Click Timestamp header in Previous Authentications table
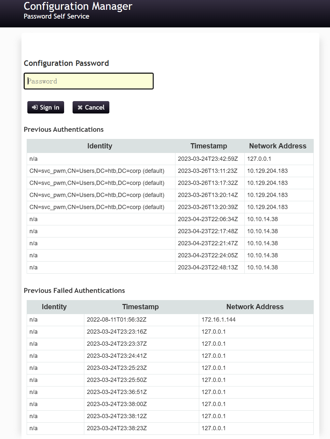330x439 pixels. coord(209,146)
